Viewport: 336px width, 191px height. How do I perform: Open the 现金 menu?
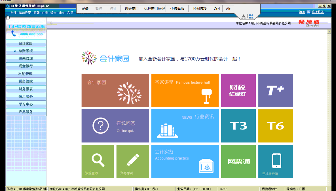pyautogui.click(x=53, y=13)
